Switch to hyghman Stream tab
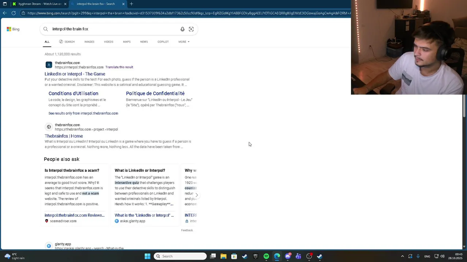This screenshot has height=262, width=467. [x=39, y=4]
